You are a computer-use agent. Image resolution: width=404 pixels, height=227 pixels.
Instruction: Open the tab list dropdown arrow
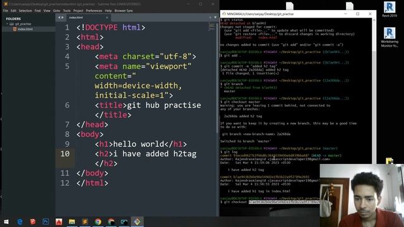click(215, 18)
